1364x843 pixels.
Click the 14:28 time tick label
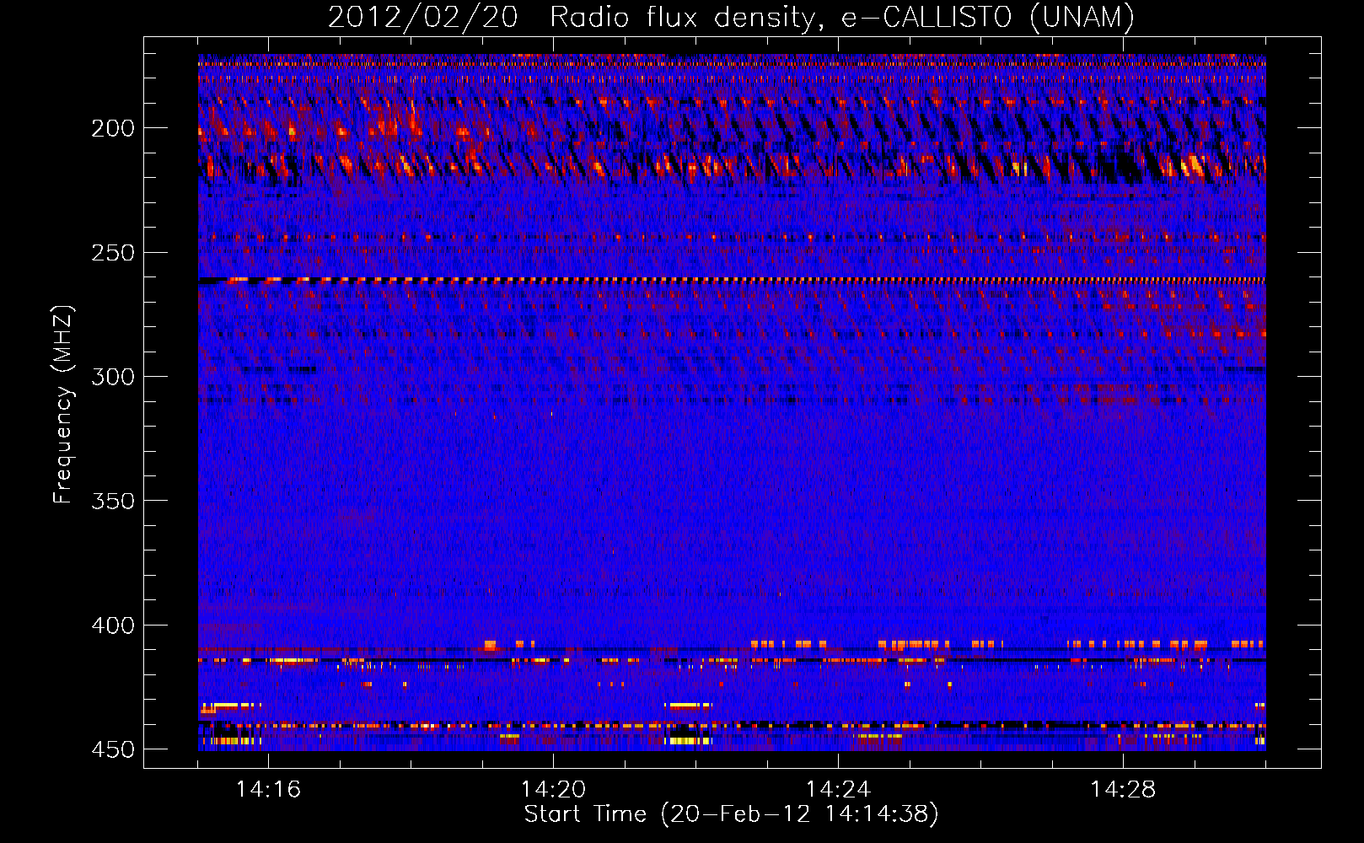click(1123, 789)
